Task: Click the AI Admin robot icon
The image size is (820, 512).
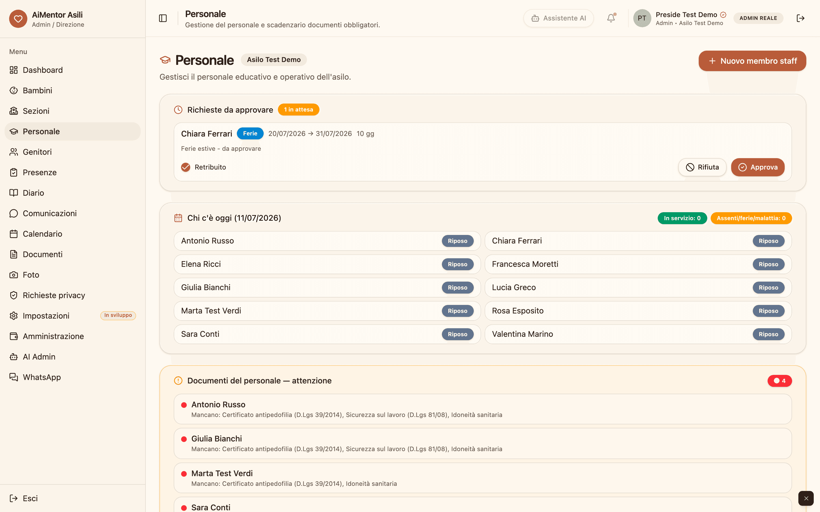Action: point(14,357)
